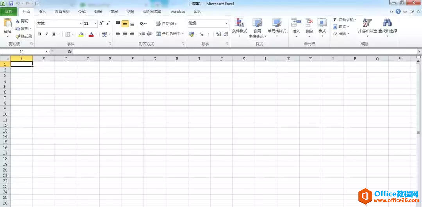The height and width of the screenshot is (207, 422).
Task: Click in the formula bar input
Action: pos(245,51)
